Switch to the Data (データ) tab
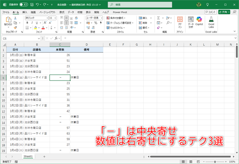 pos(71,12)
